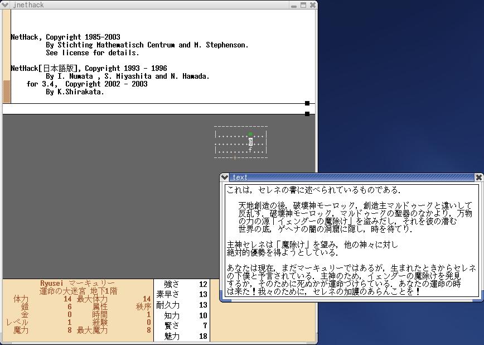Click the 経験 experience label
The height and width of the screenshot is (345, 484).
coord(100,323)
